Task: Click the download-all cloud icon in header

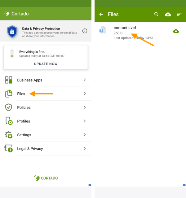Action: [168, 14]
